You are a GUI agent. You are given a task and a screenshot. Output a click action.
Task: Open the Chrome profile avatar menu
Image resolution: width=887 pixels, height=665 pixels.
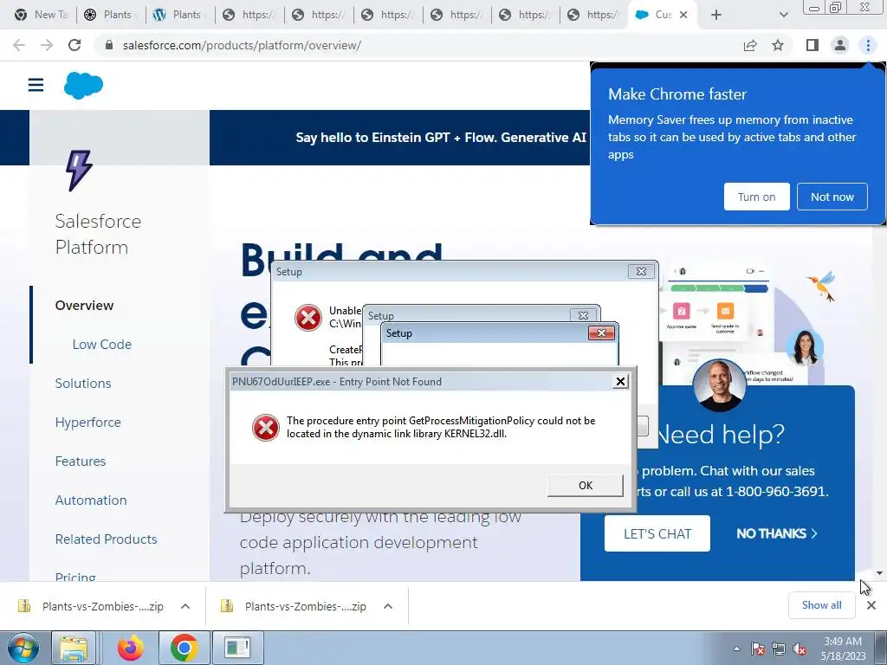[x=840, y=45]
